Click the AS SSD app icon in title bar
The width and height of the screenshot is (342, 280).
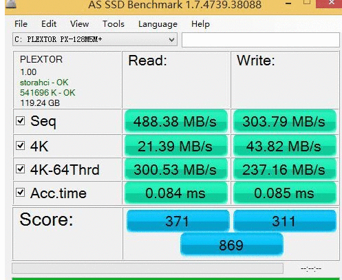[11, 3]
